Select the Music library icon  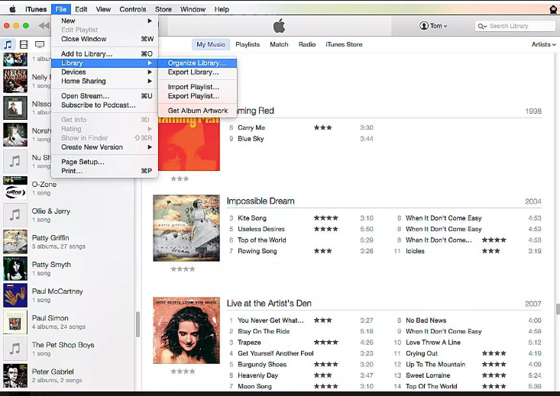tap(8, 44)
